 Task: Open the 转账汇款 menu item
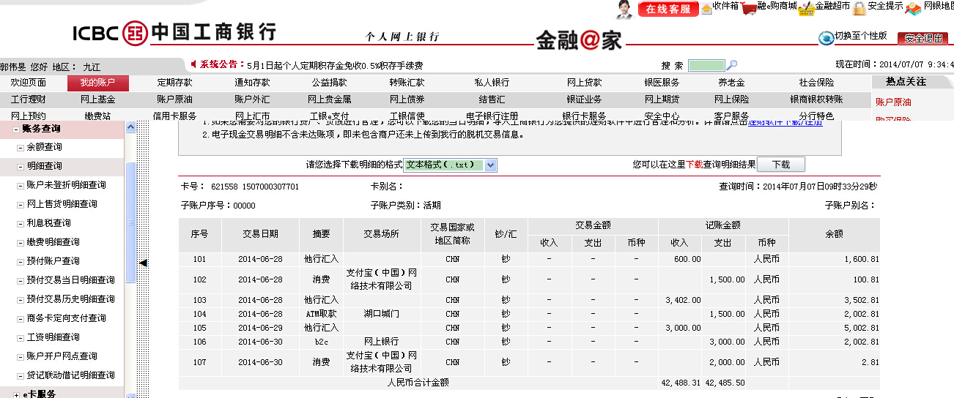point(407,83)
